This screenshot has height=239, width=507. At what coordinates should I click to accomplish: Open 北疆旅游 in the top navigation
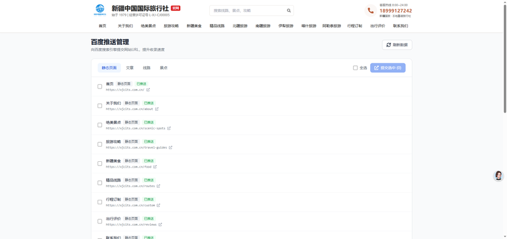pyautogui.click(x=240, y=26)
